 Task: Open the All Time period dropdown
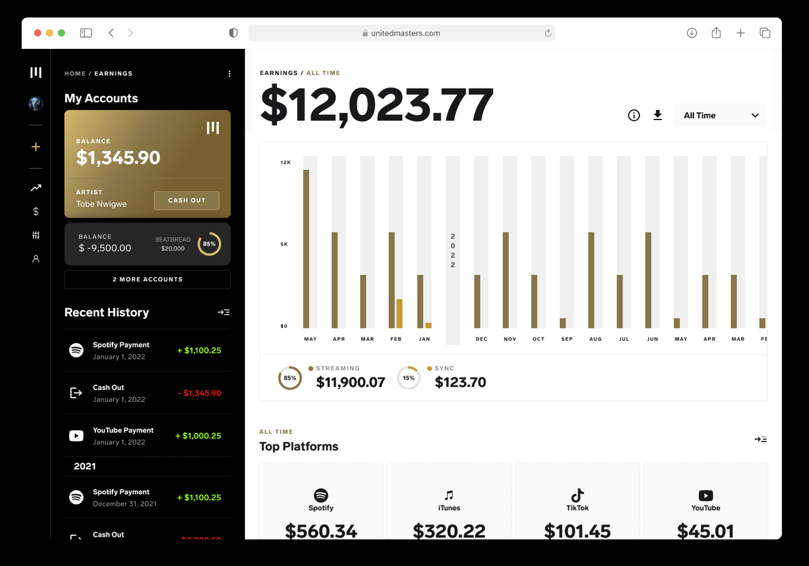(x=721, y=115)
